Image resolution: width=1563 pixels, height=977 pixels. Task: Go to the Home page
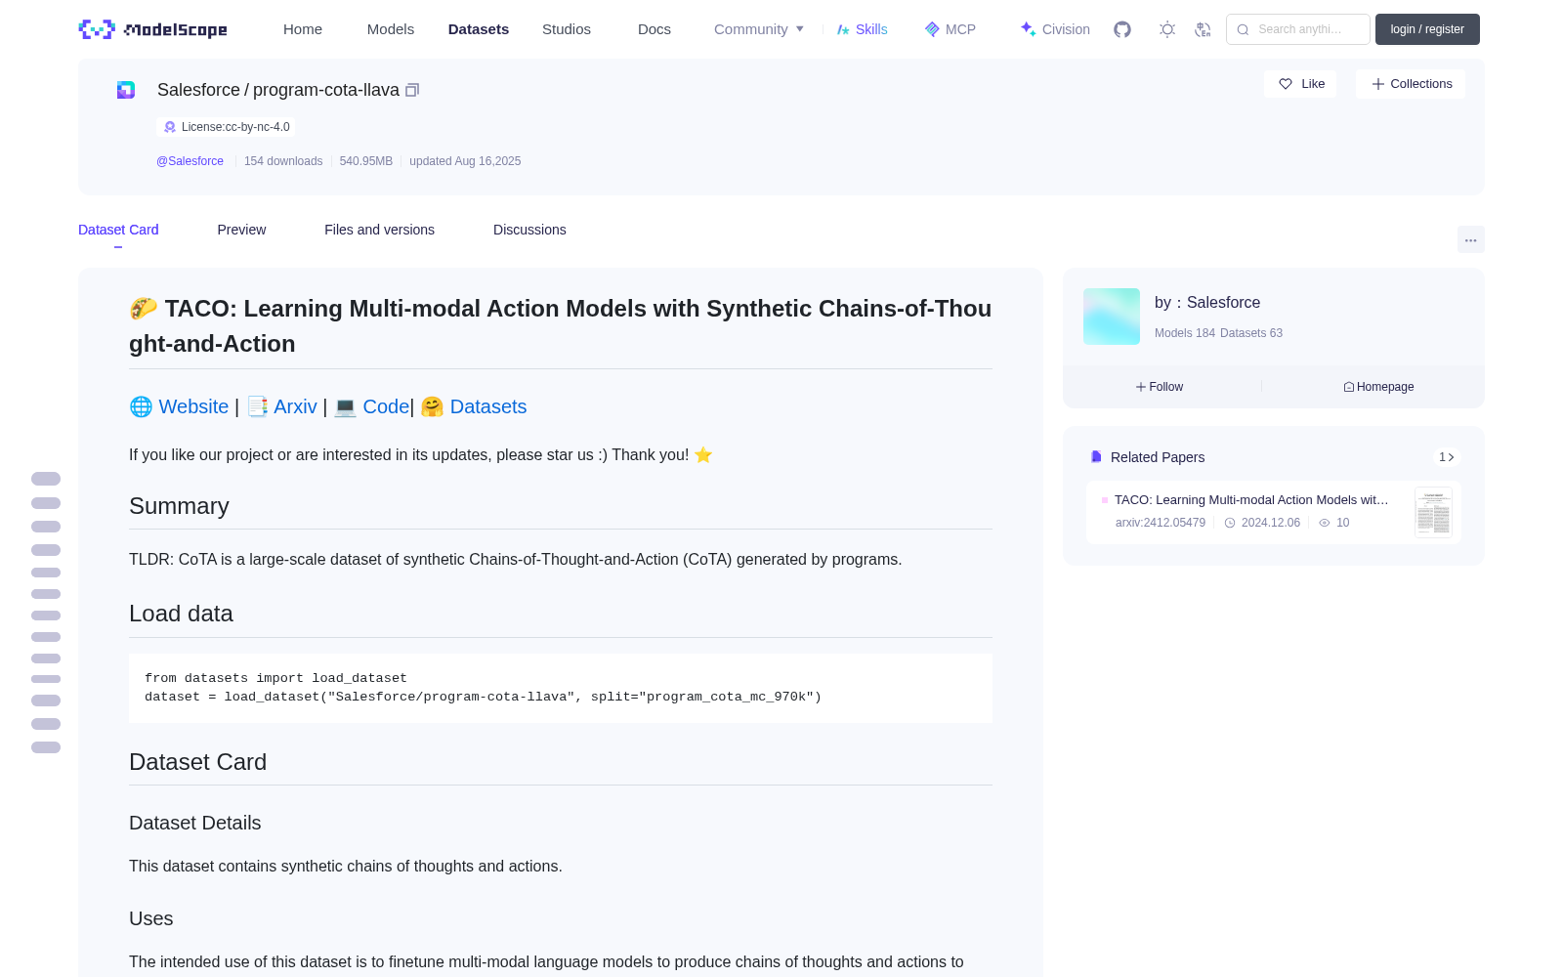tap(303, 29)
